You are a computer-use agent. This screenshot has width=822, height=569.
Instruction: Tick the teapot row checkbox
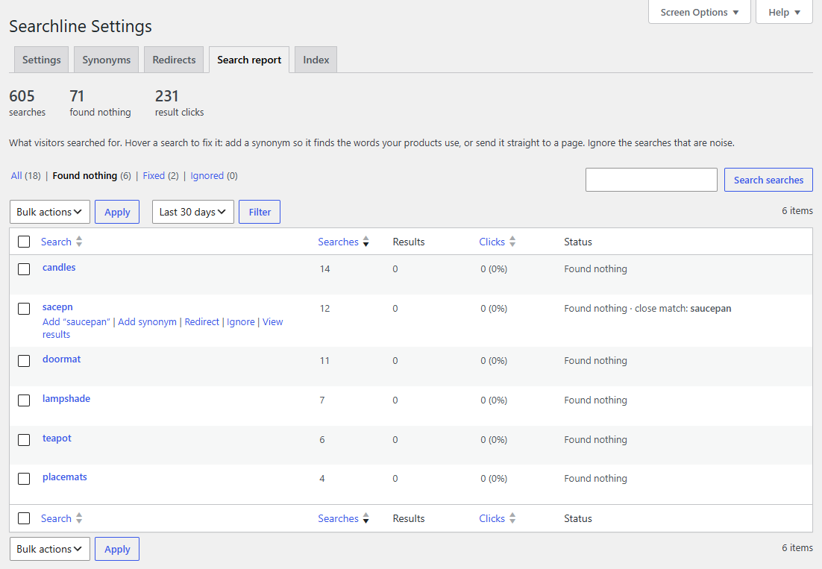click(24, 439)
